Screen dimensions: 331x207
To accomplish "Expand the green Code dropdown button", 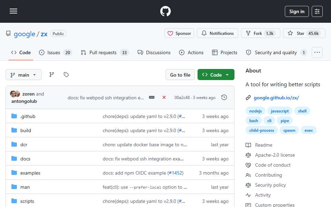I will (x=216, y=75).
